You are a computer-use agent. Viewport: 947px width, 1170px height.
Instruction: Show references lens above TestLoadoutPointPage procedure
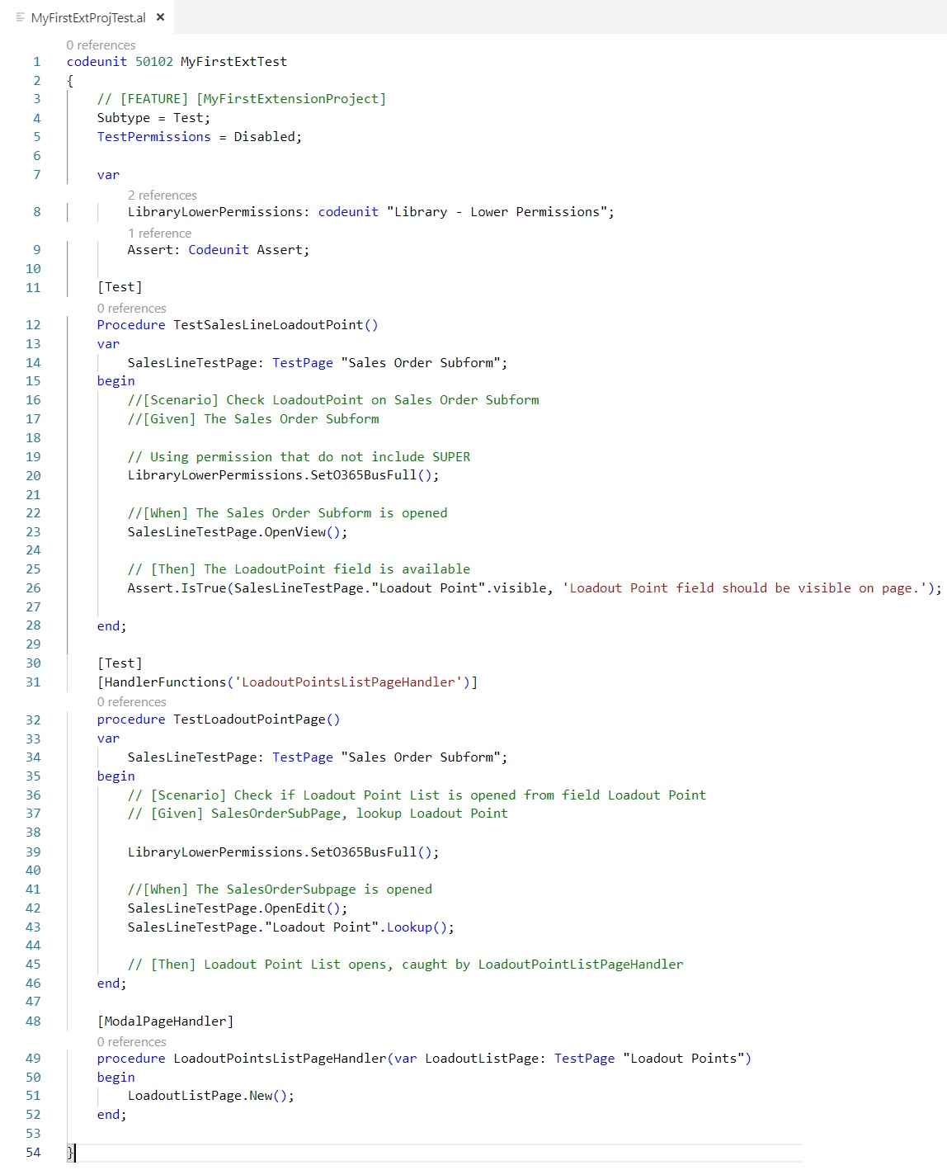131,702
